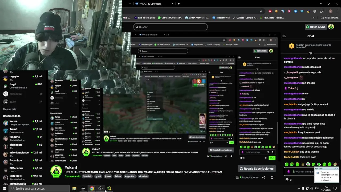The height and width of the screenshot is (192, 341).
Task: Show hidden bookmarks with double chevron
Action: (314, 18)
